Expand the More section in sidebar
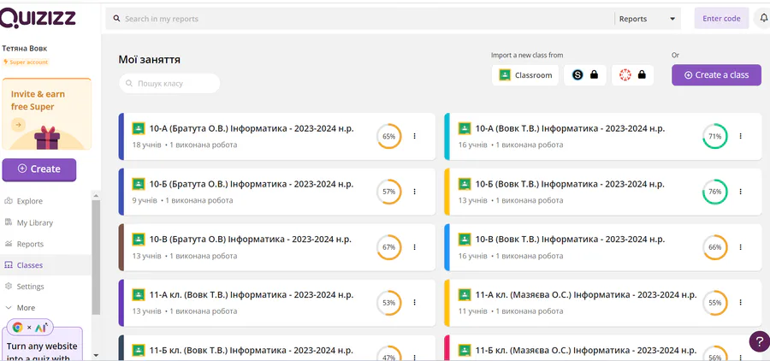 pos(26,307)
